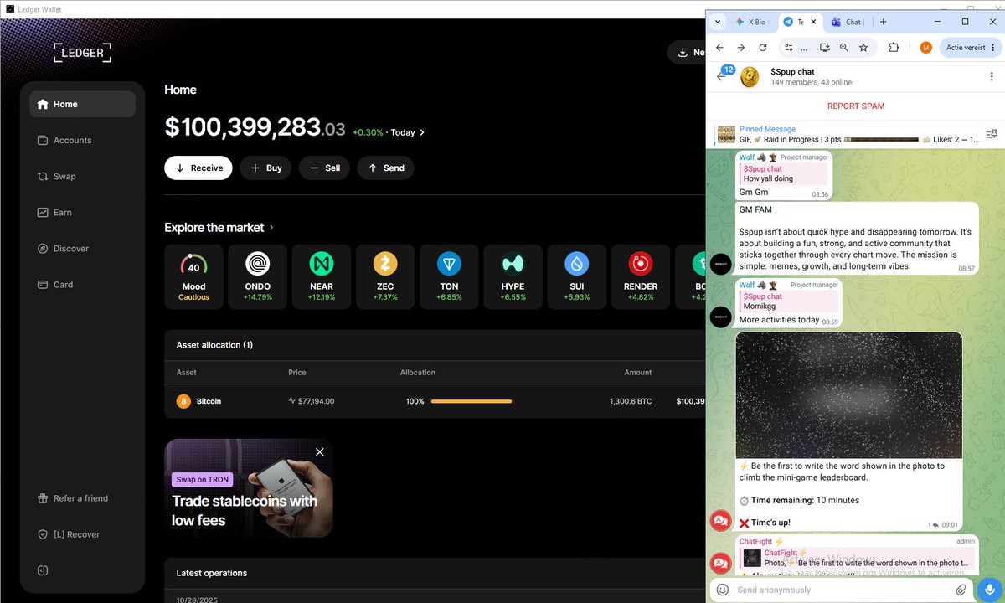Image resolution: width=1005 pixels, height=603 pixels.
Task: Open Chrome profile avatar M
Action: pos(925,48)
